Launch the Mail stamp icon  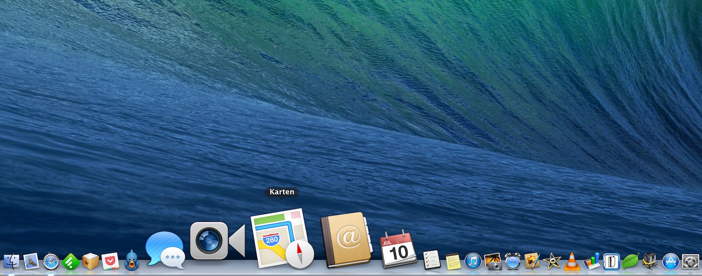click(31, 262)
